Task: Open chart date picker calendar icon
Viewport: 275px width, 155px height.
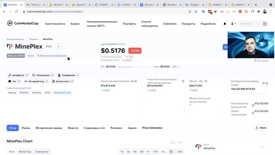Action: click(x=171, y=152)
